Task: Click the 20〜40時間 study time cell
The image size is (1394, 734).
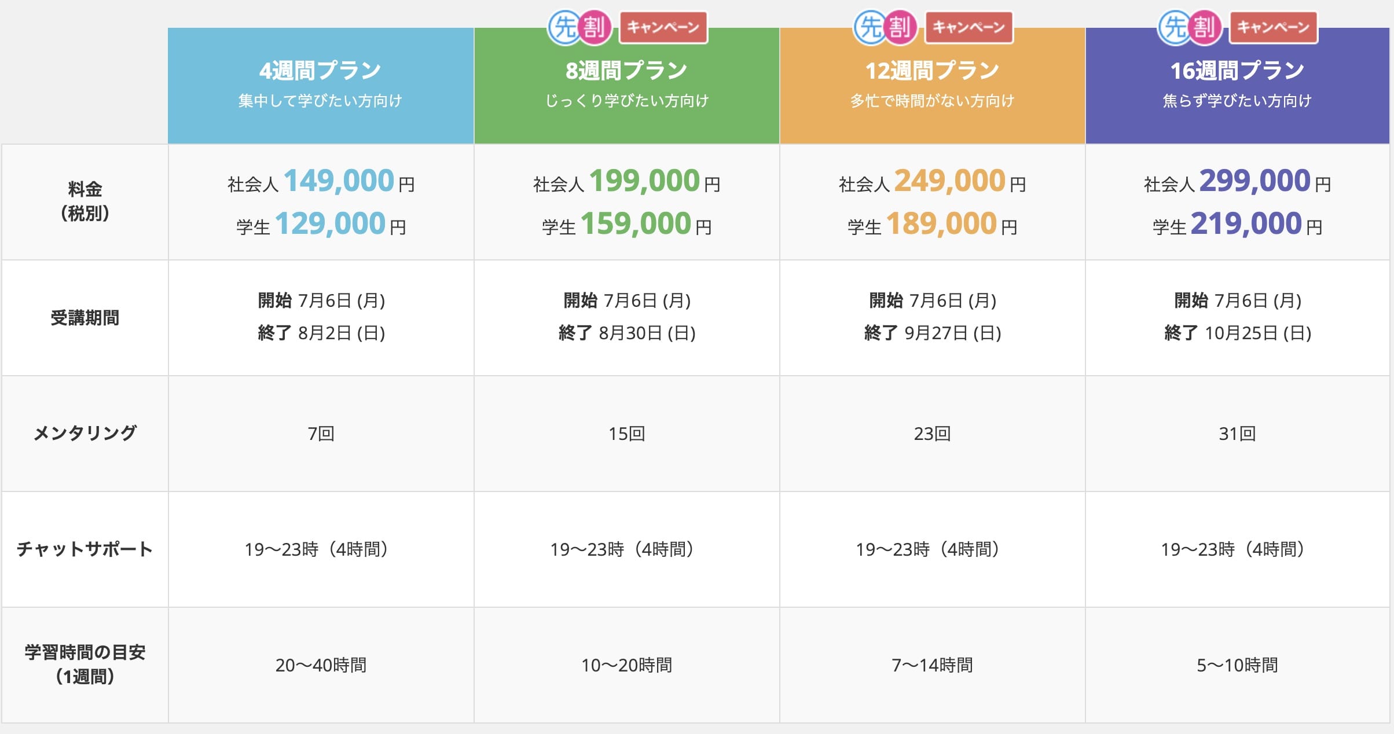Action: [x=321, y=665]
